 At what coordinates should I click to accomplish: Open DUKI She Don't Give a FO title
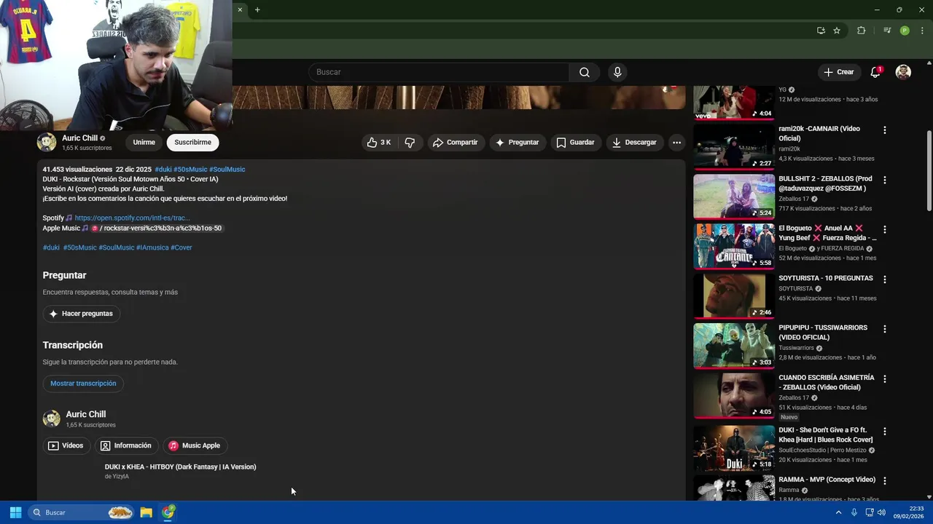826,434
